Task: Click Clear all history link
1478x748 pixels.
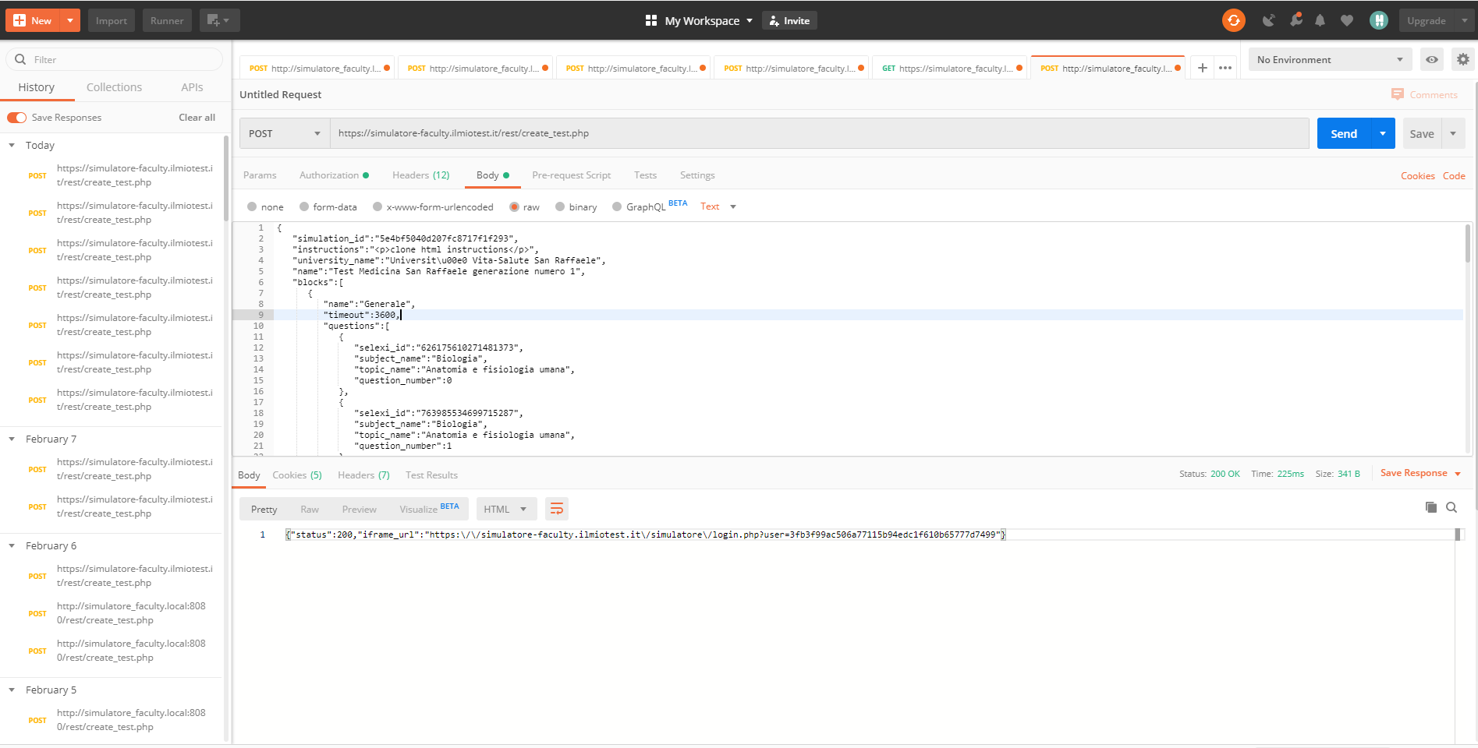Action: pyautogui.click(x=197, y=118)
